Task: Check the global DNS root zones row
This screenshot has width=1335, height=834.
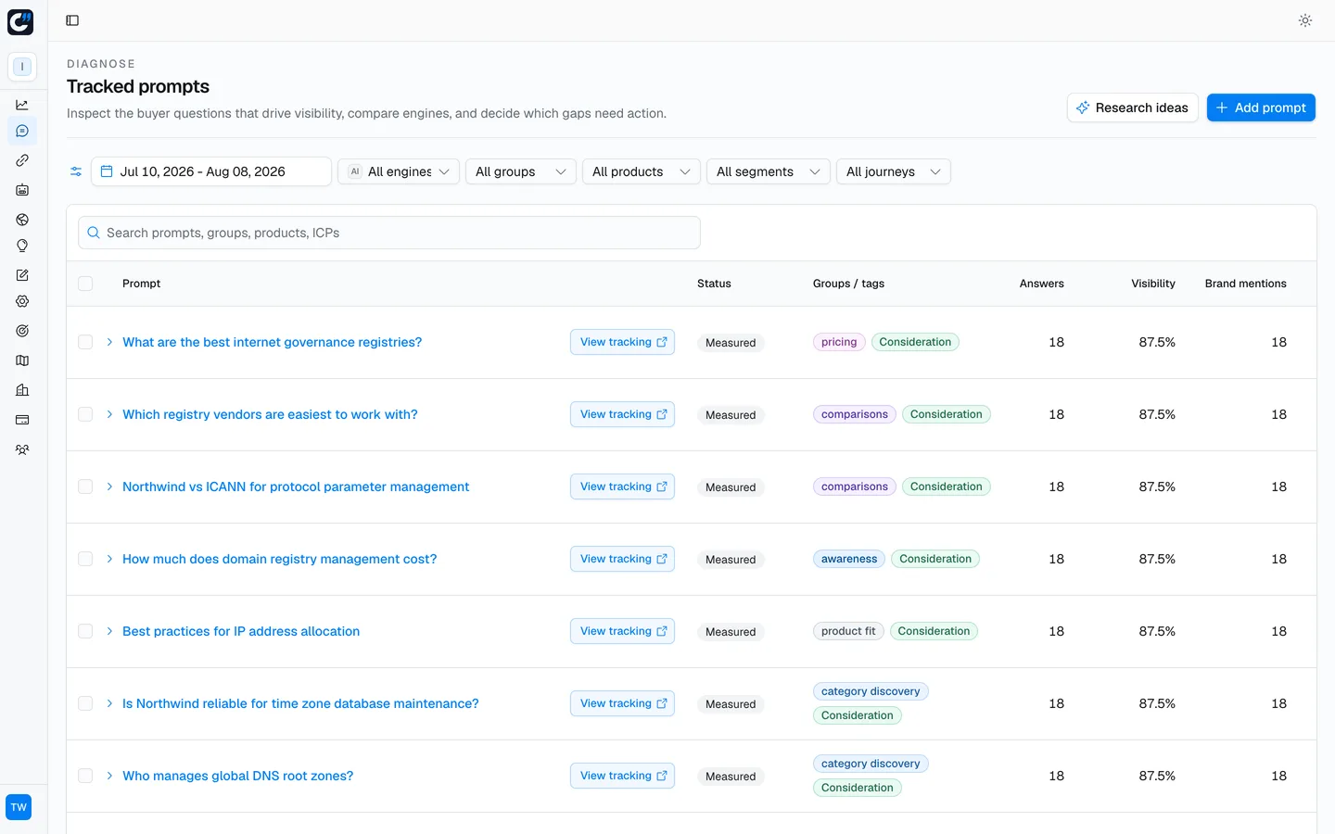Action: [x=85, y=776]
